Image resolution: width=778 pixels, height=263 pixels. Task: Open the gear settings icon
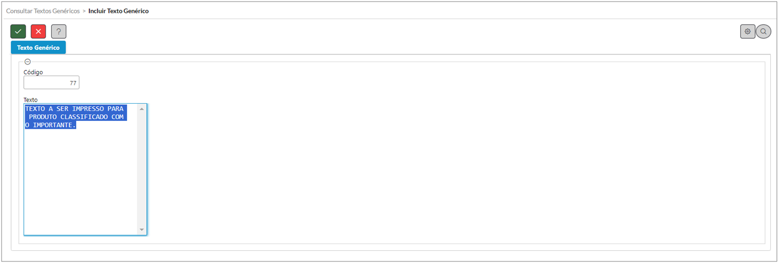[x=747, y=32]
